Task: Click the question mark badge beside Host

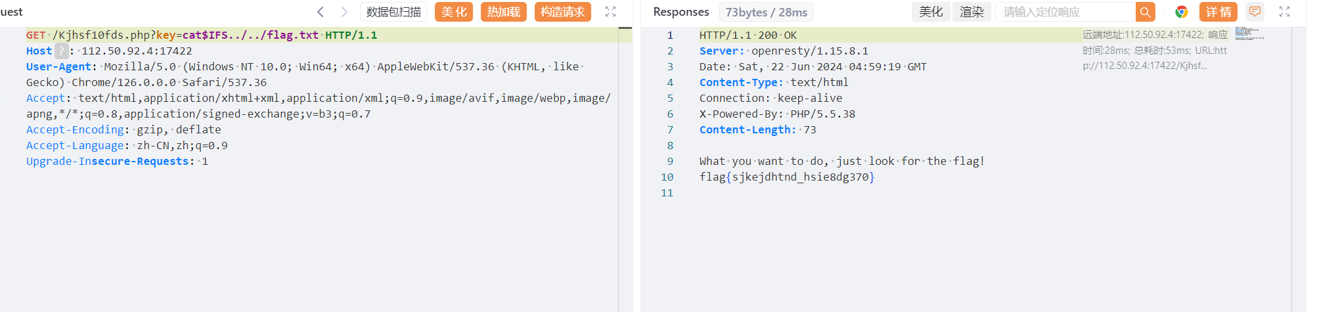Action: click(61, 51)
